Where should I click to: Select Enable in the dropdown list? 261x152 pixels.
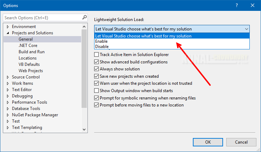[x=102, y=41]
